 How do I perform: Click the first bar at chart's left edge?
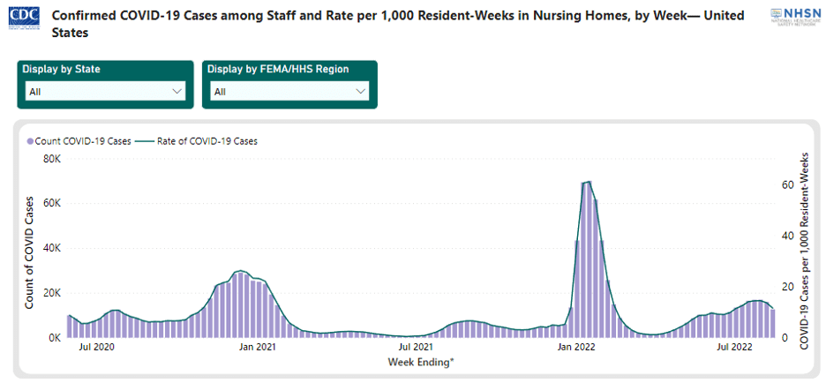[x=70, y=327]
